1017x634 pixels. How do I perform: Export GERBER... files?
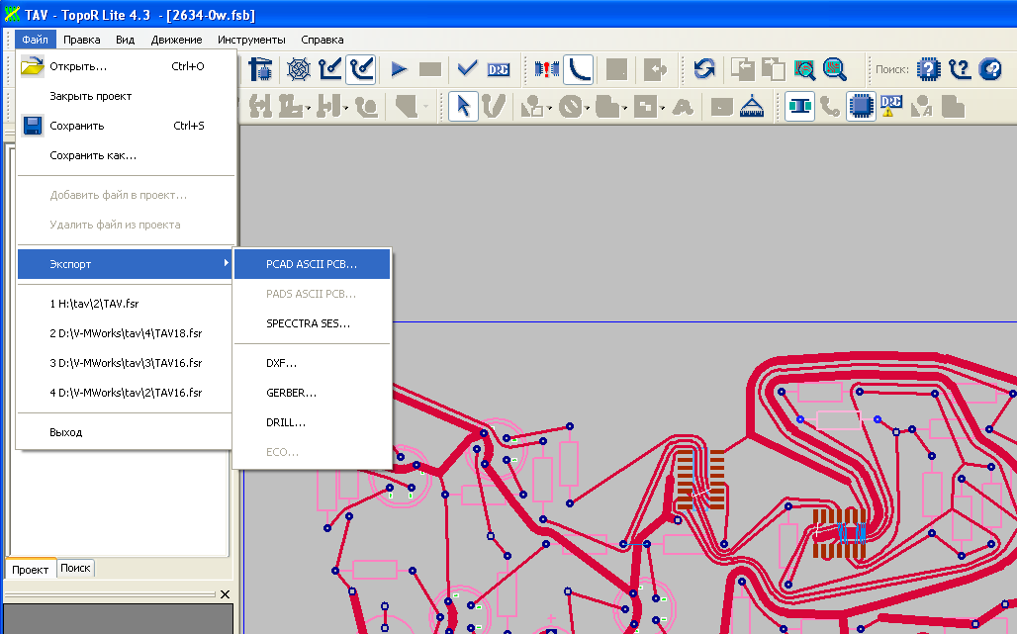[312, 393]
